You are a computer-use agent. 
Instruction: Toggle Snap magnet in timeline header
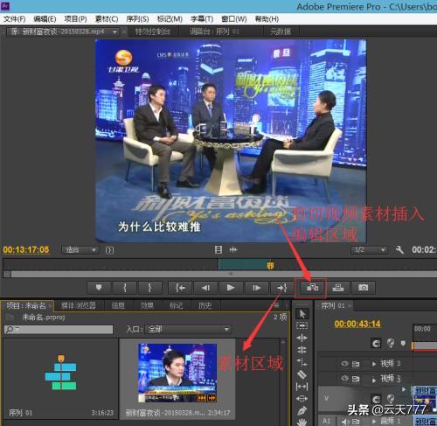pyautogui.click(x=376, y=344)
